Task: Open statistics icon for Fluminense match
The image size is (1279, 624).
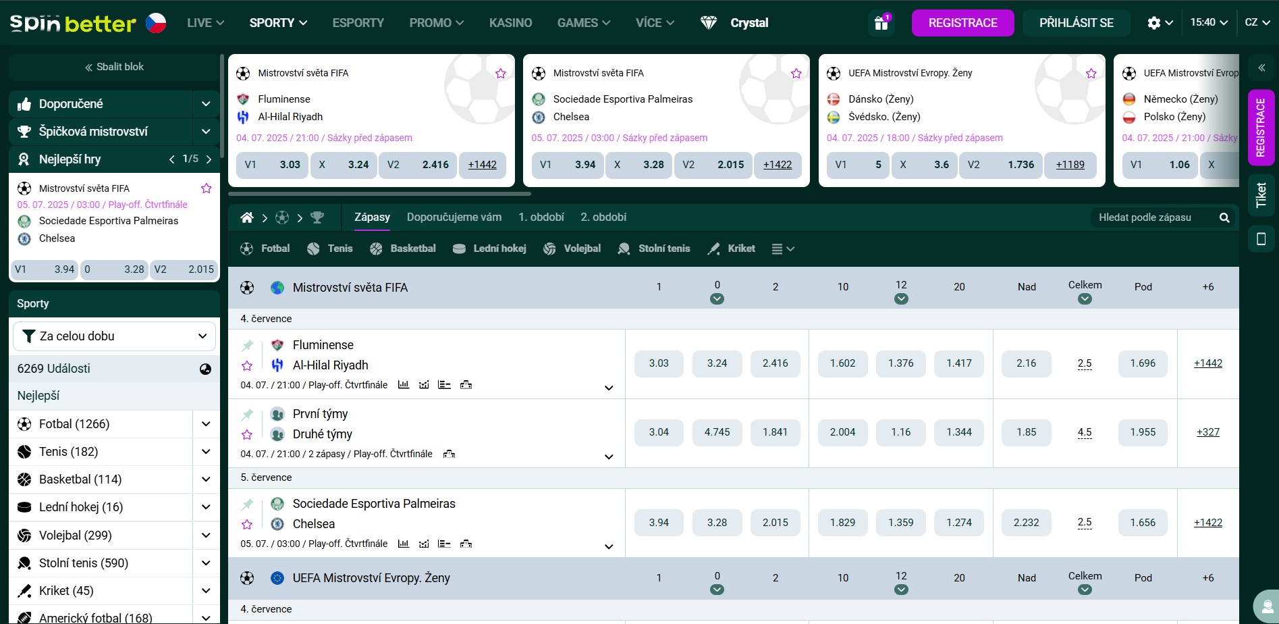Action: point(404,385)
